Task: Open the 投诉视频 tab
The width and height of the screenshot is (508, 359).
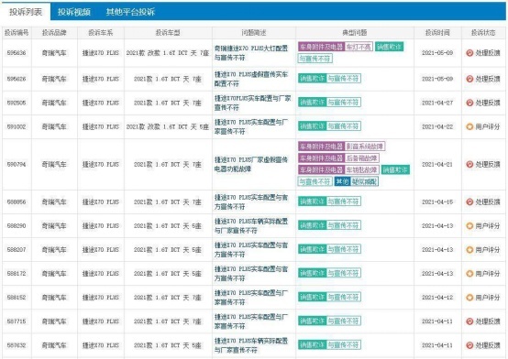Action: 74,12
